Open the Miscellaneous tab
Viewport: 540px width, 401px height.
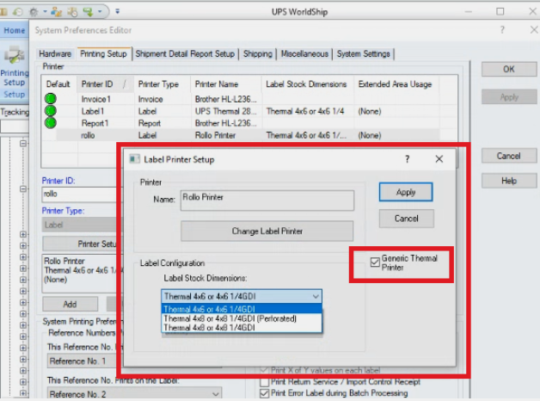click(304, 53)
